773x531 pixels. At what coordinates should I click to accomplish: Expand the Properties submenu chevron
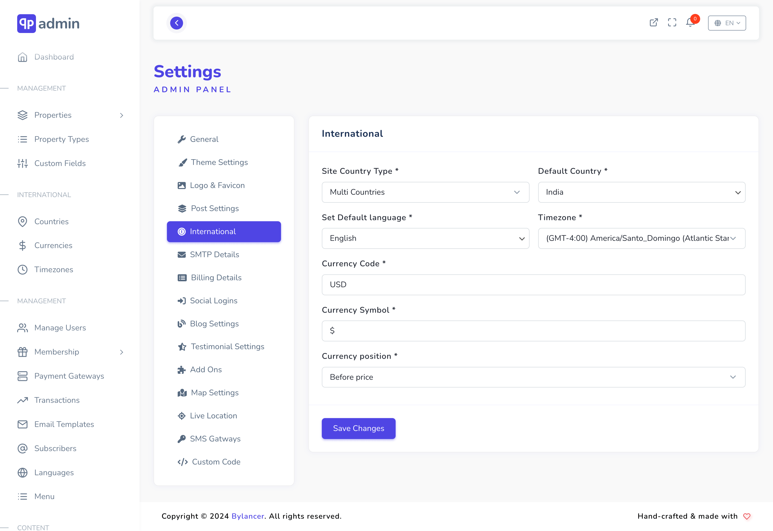point(122,115)
